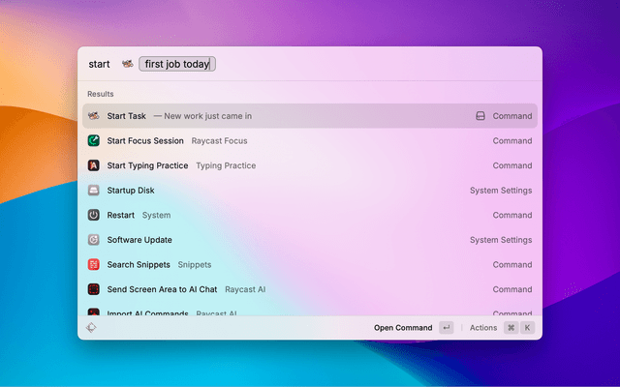Click the Send Screen Area AI icon

point(94,289)
